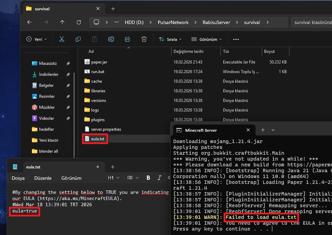Screen dimensions: 332x235
Task: Click the Cut scissors icon in toolbar
Action: click(x=62, y=39)
